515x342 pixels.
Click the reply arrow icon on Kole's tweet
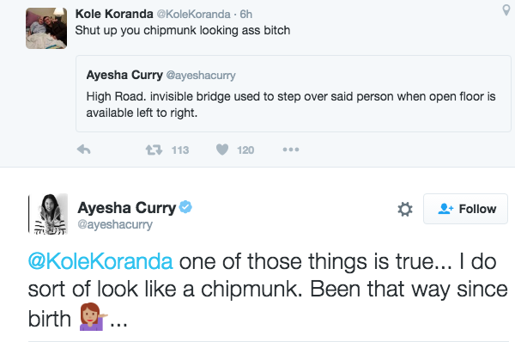[84, 150]
